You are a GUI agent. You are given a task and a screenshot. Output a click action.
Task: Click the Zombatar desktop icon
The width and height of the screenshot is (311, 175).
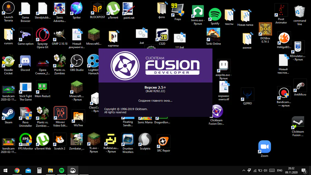coord(77,139)
